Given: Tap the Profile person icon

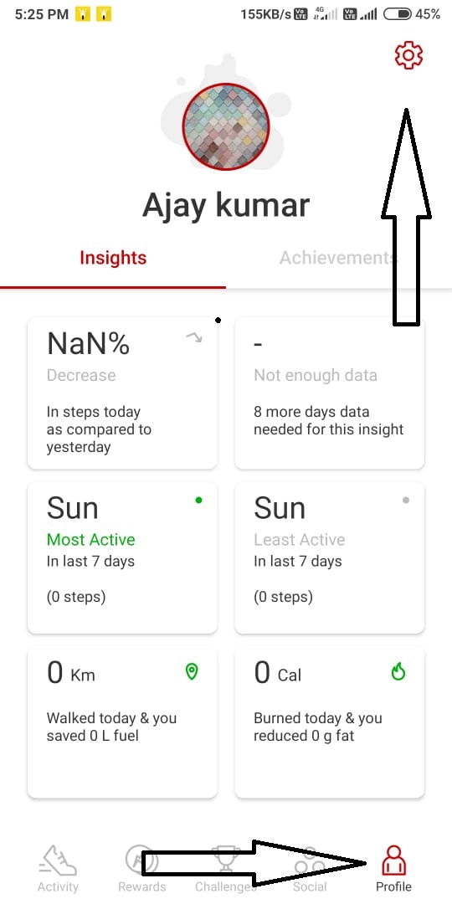Looking at the screenshot, I should [x=393, y=860].
